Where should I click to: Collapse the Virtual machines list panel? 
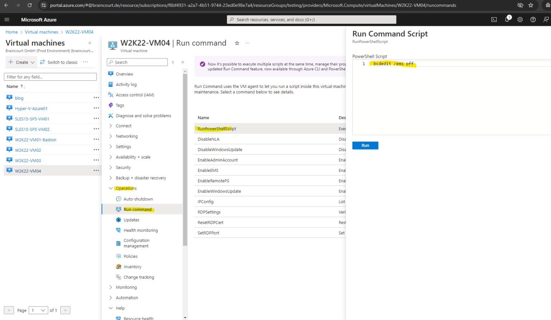click(90, 43)
